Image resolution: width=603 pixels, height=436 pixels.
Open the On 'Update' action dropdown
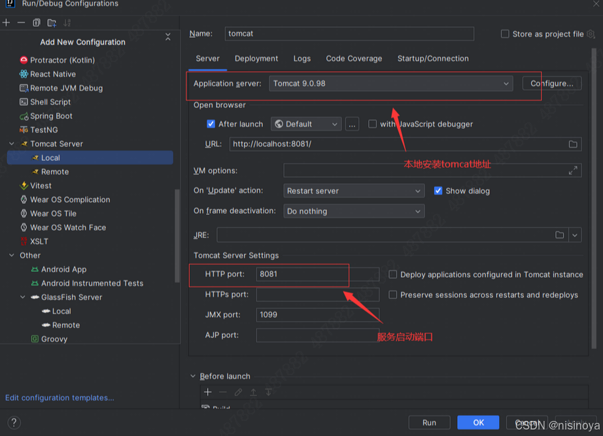(x=354, y=191)
